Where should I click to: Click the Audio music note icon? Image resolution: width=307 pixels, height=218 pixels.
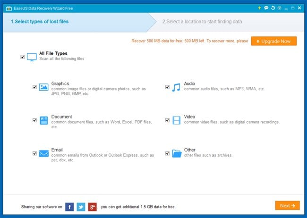click(176, 87)
